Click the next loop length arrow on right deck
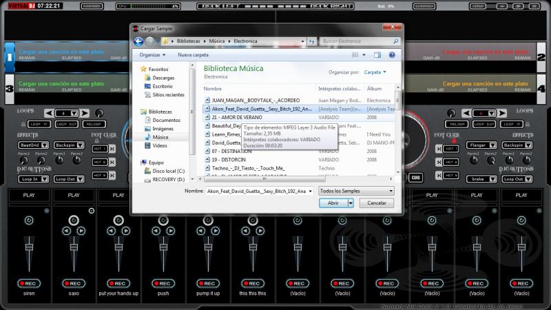 point(502,113)
